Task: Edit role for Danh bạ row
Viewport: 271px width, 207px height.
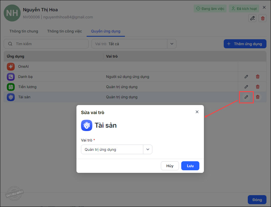Action: pyautogui.click(x=246, y=77)
